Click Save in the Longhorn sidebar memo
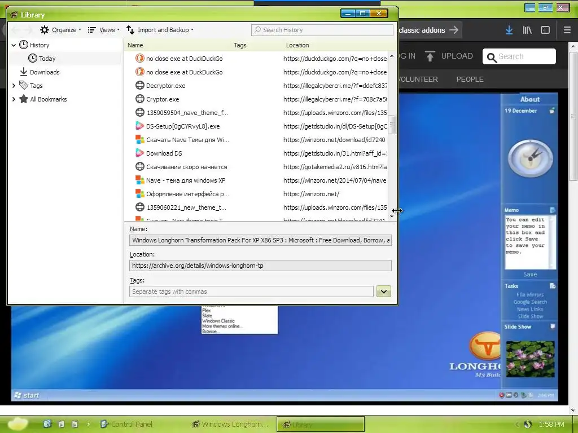Viewport: 578px width, 433px height. pos(530,275)
